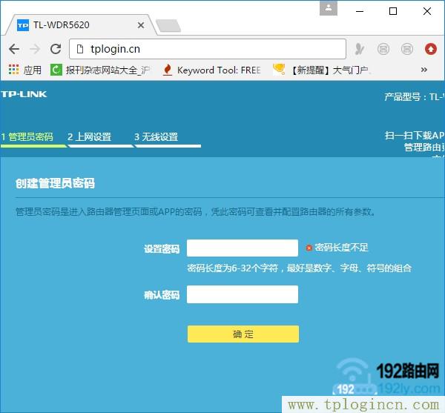The width and height of the screenshot is (445, 413).
Task: Click the 确认密码 input field
Action: click(243, 294)
